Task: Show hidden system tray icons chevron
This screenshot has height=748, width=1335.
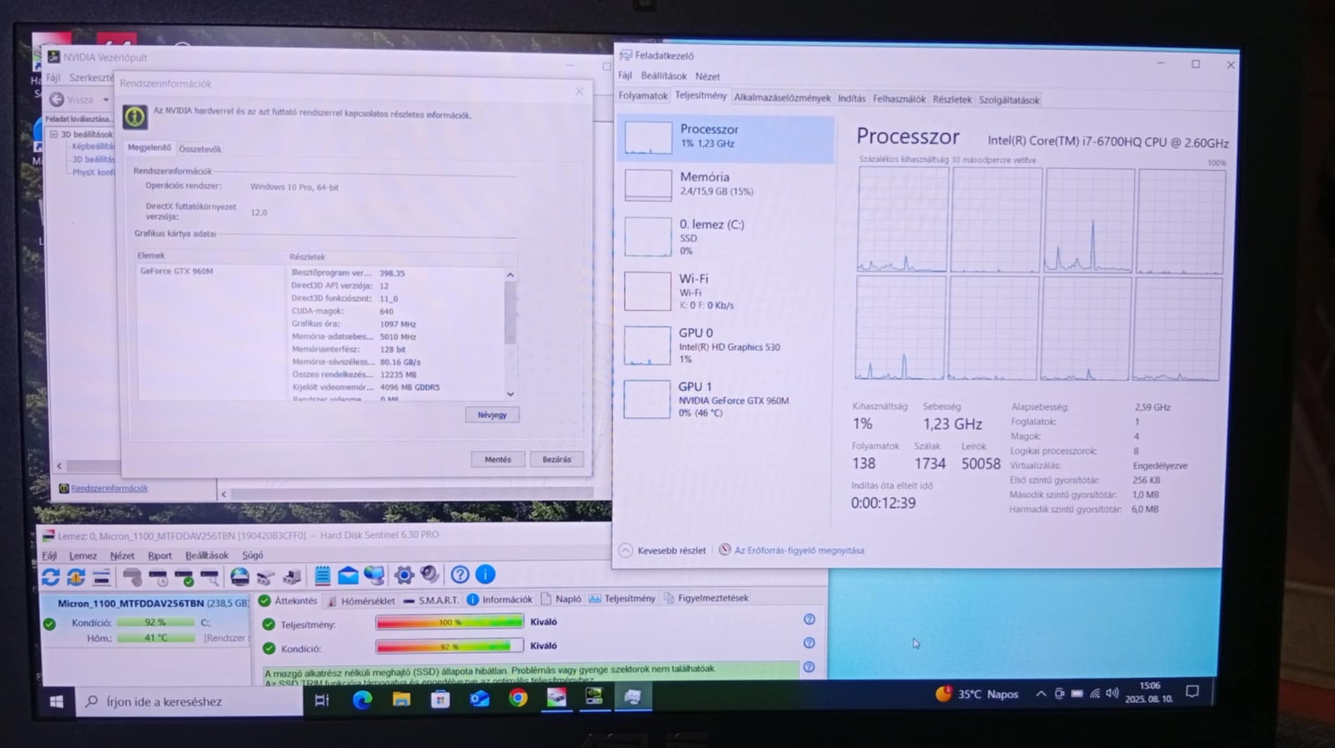Action: point(1040,693)
